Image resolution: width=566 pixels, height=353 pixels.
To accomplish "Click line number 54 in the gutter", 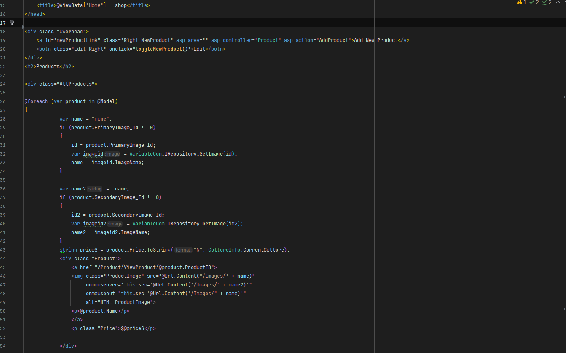I will coord(3,346).
